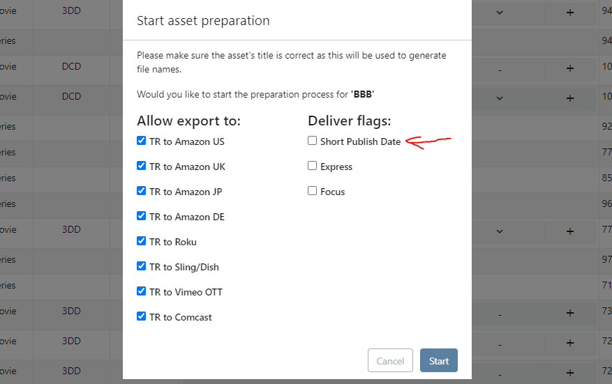Screen dimensions: 612x384
Task: Tick the Focus deliver flag
Action: pyautogui.click(x=313, y=191)
